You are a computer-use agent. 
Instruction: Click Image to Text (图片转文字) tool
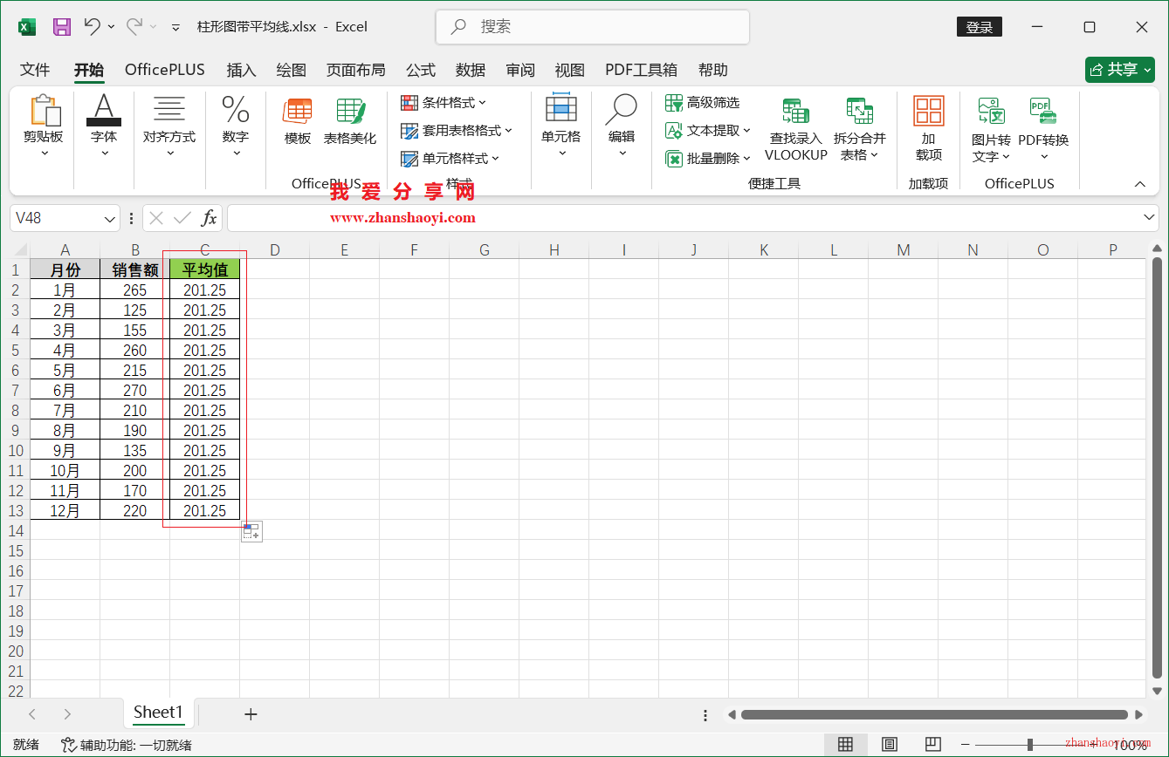click(991, 130)
